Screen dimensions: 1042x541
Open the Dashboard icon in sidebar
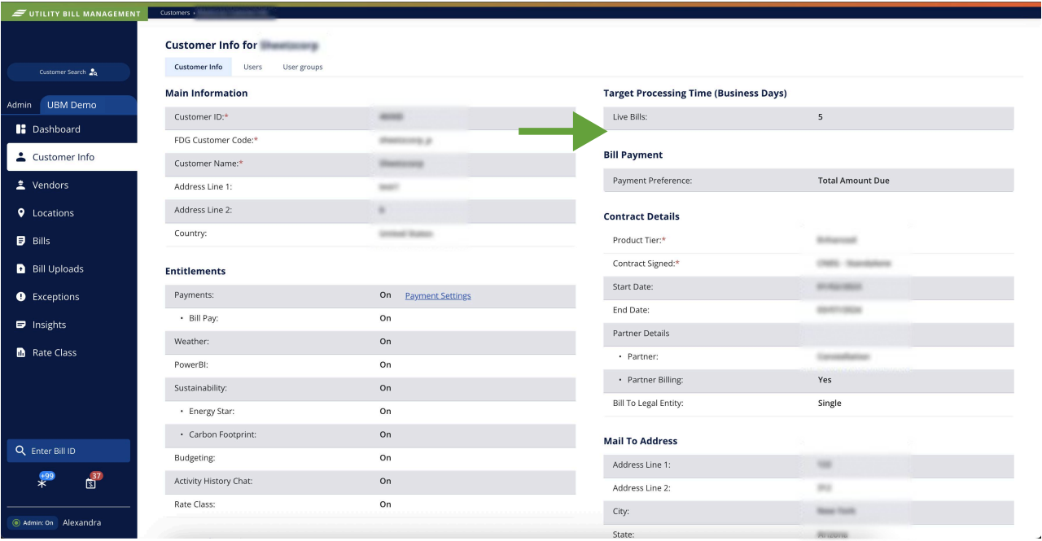[21, 129]
